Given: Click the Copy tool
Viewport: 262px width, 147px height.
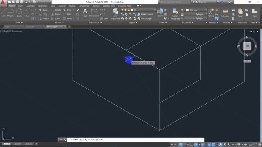Looking at the screenshot, I should tap(43, 14).
